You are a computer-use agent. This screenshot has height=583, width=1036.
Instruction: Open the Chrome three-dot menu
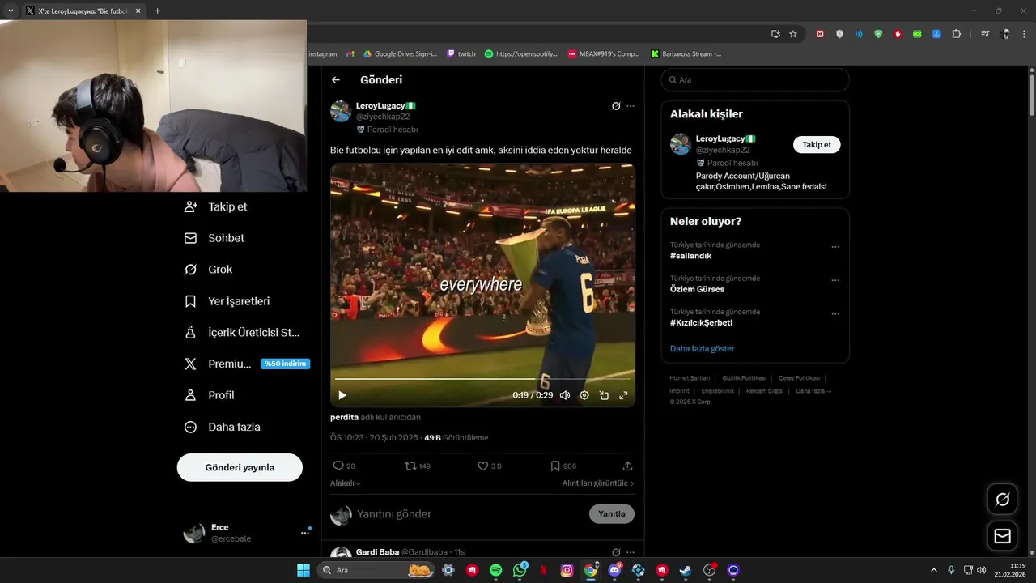pyautogui.click(x=1024, y=34)
